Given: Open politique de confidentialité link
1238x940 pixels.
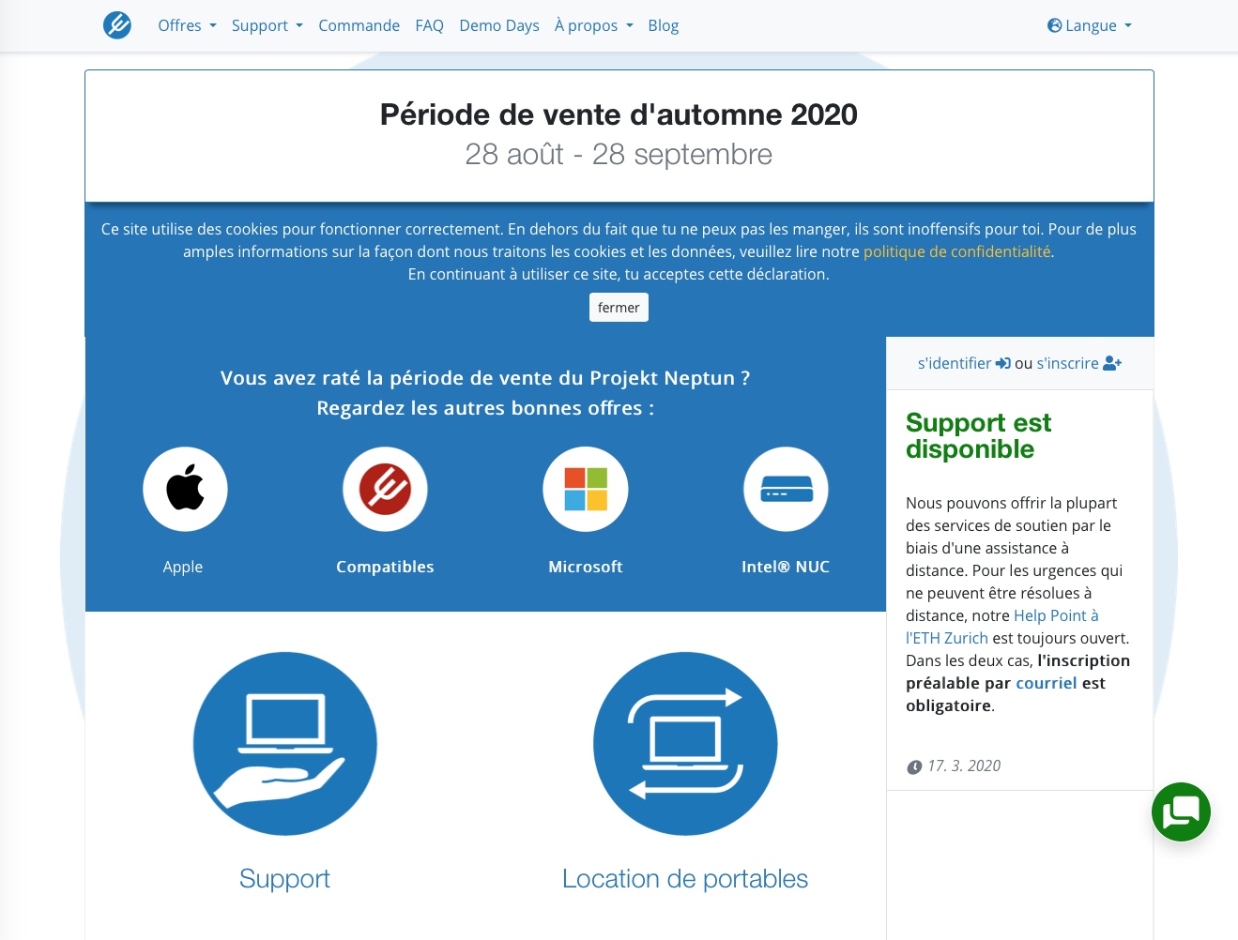Looking at the screenshot, I should tap(956, 251).
